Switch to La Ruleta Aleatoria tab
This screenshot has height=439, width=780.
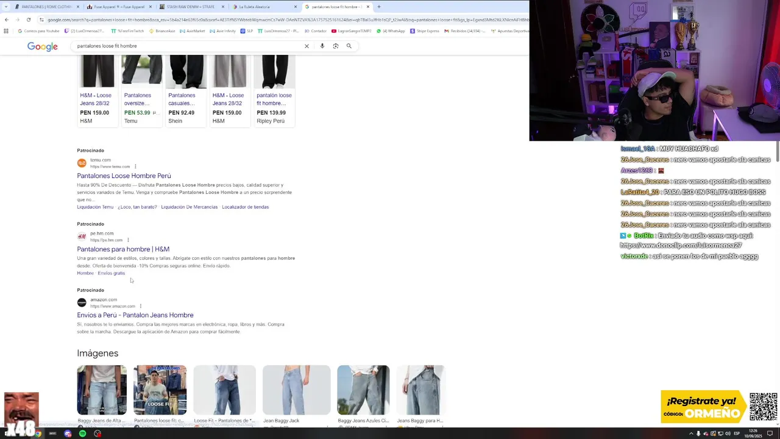264,7
